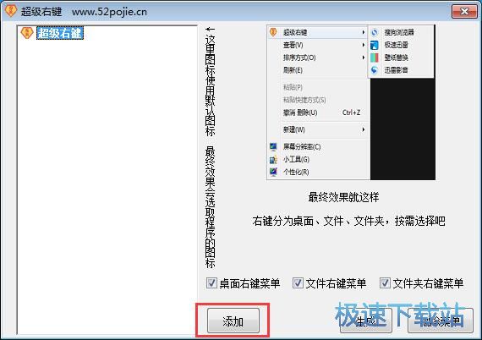Click the 迅雷影音 icon in the preview submenu
Image resolution: width=482 pixels, height=340 pixels.
[374, 70]
